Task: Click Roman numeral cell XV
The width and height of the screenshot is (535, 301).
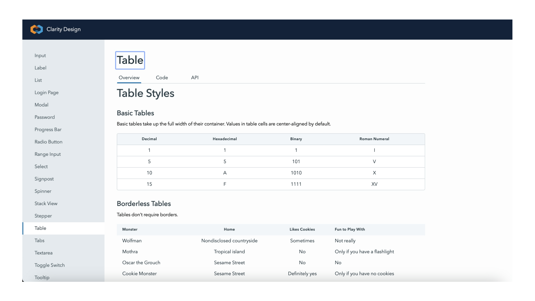Action: click(374, 184)
